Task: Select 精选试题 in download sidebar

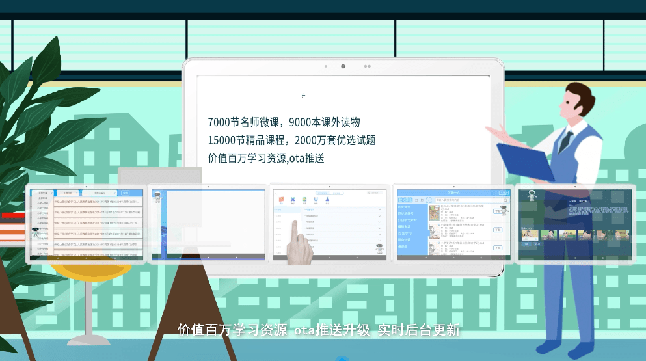Action: click(404, 240)
